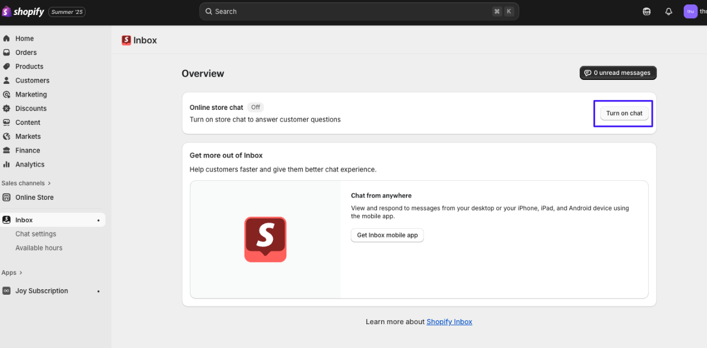
Task: Click the Overview heading
Action: click(x=203, y=74)
